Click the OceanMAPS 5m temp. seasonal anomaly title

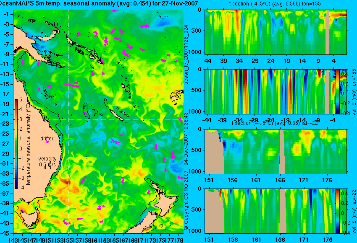(99, 3)
